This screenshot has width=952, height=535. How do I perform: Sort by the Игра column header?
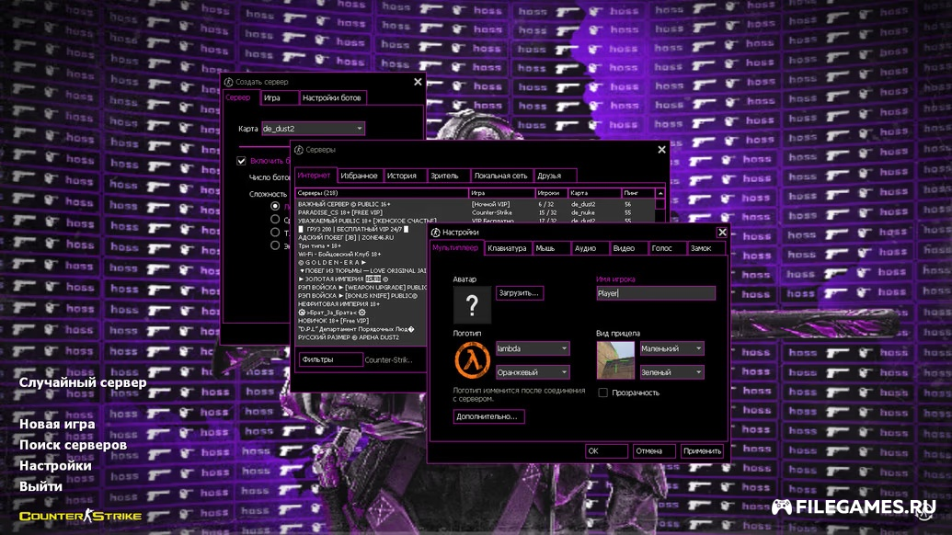[501, 193]
